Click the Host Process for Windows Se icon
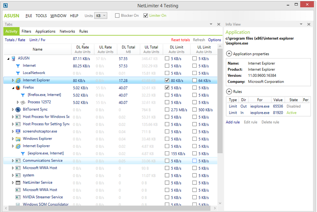This screenshot has width=317, height=212. coord(18,117)
